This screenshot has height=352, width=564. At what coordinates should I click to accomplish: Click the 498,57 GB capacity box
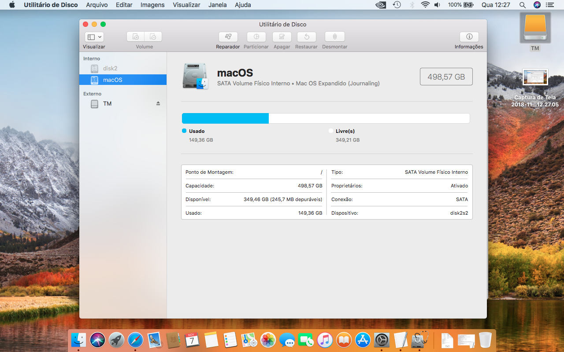point(446,77)
